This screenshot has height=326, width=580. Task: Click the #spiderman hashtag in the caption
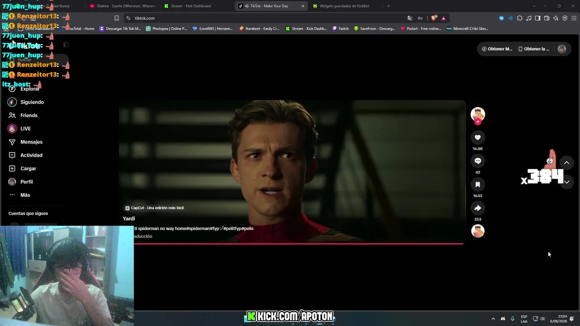198,229
